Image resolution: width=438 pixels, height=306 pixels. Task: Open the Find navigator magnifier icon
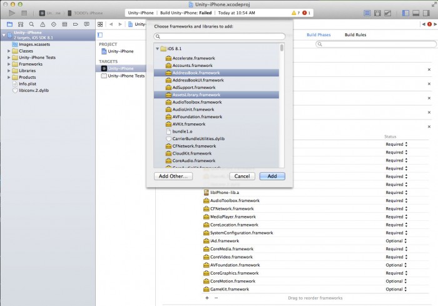31,24
